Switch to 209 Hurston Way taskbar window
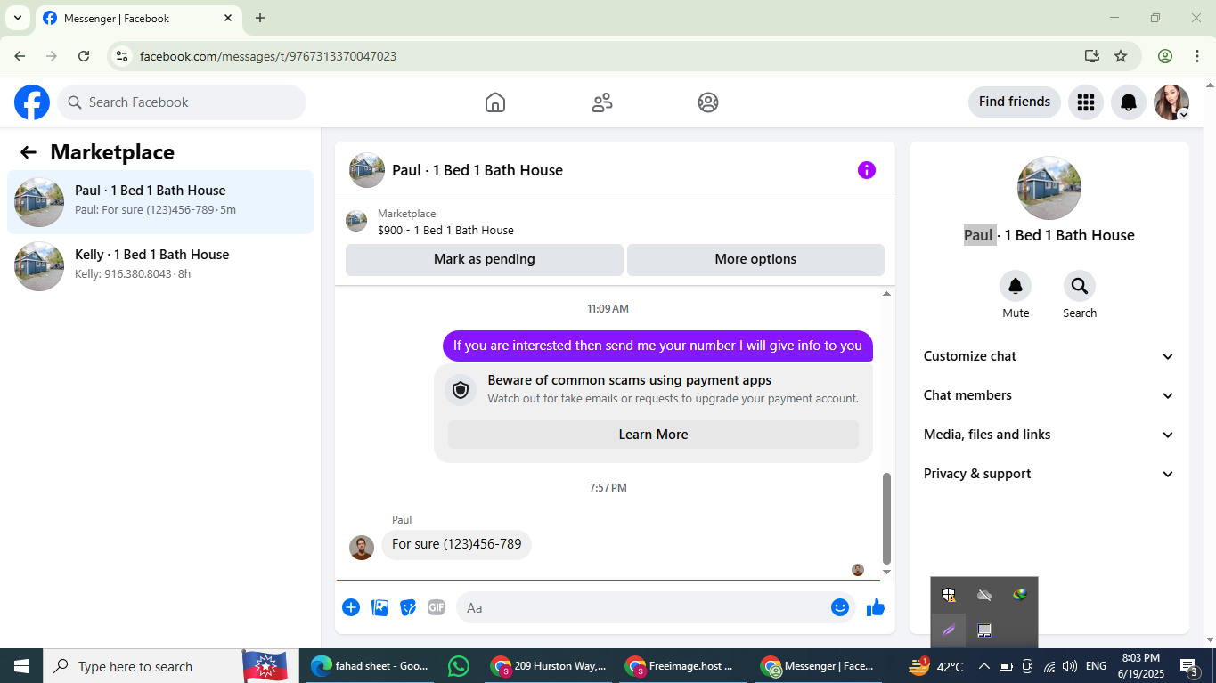 [x=550, y=666]
